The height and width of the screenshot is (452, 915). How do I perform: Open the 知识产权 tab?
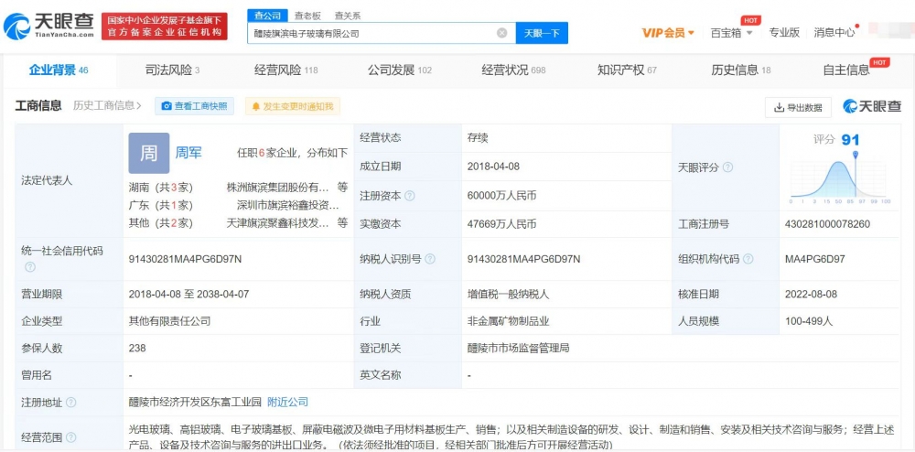(x=627, y=70)
